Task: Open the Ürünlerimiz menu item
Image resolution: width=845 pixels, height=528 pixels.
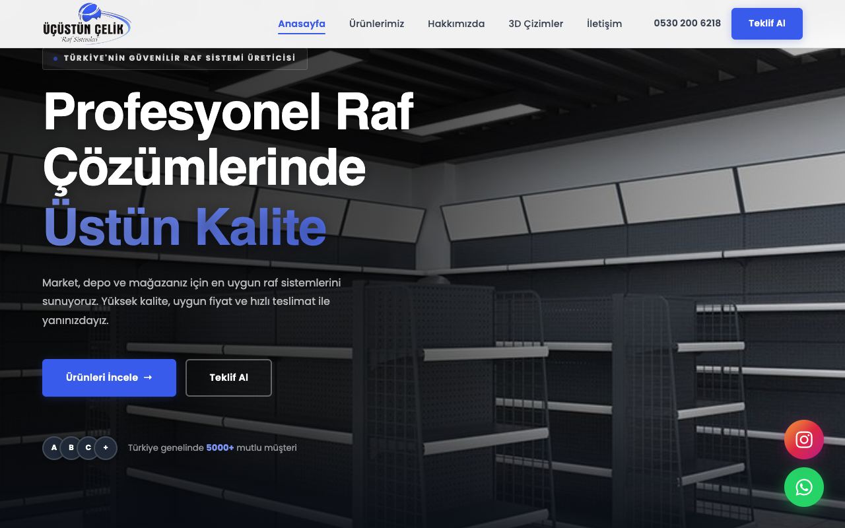Action: 376,24
